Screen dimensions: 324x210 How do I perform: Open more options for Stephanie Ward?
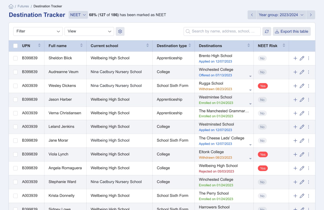tap(308, 182)
